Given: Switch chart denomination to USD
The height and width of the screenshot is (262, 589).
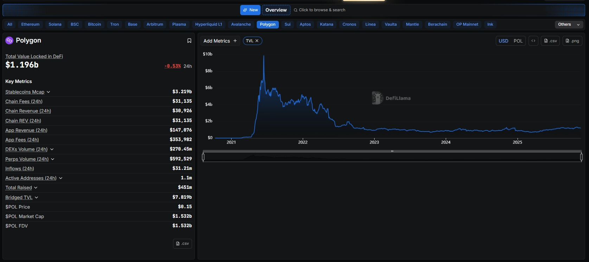Looking at the screenshot, I should click(x=503, y=41).
